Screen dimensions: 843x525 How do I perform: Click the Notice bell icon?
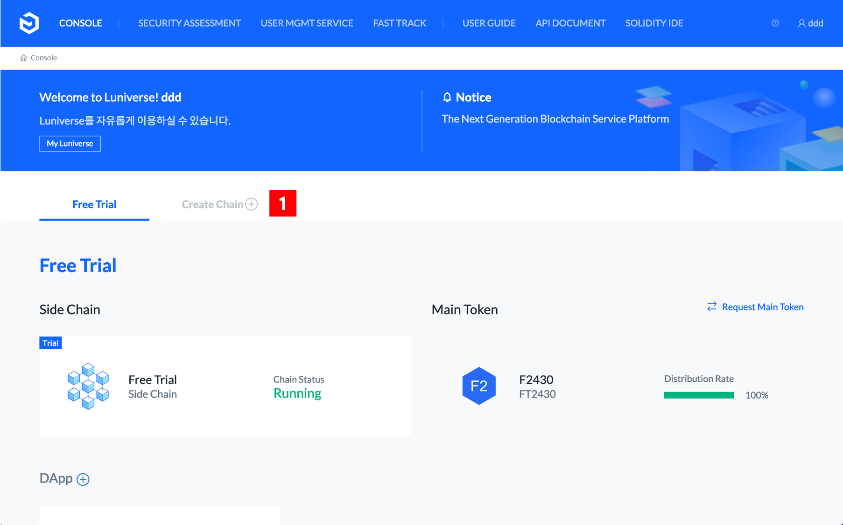click(447, 97)
